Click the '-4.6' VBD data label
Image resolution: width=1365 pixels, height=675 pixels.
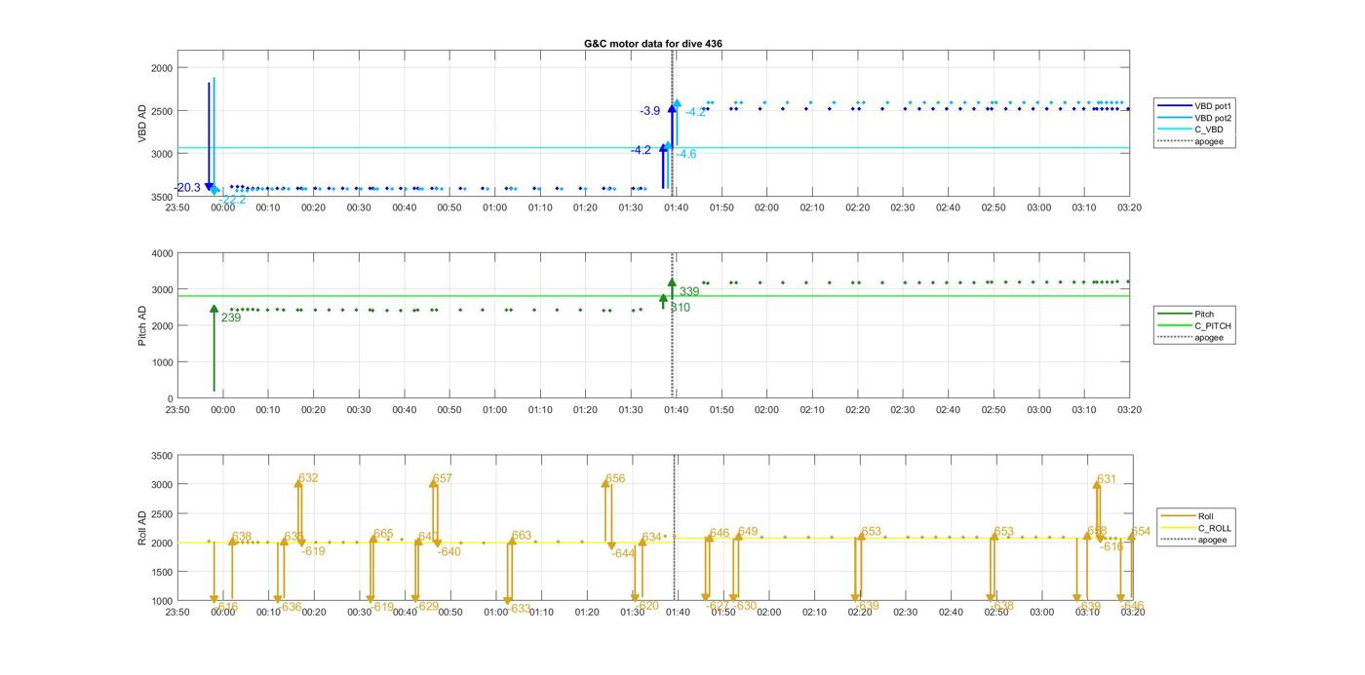686,154
